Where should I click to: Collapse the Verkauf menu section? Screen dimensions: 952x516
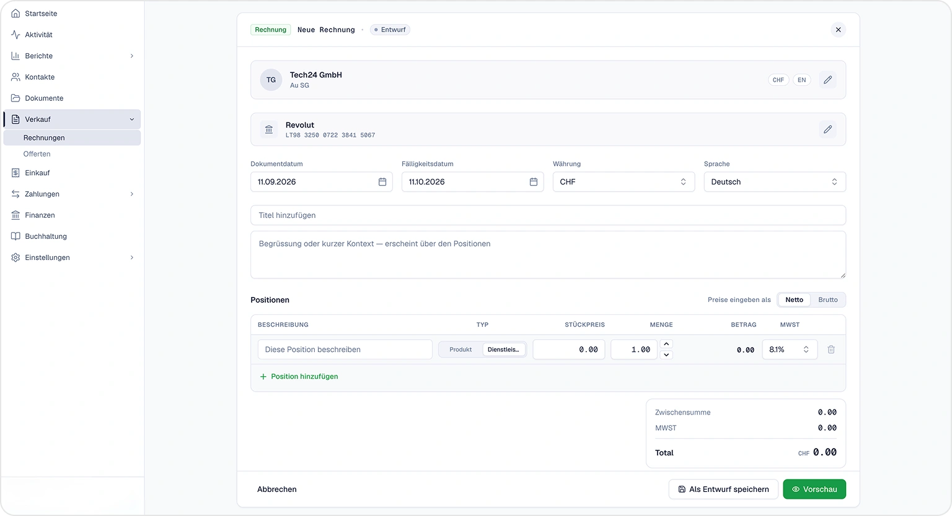[x=132, y=119]
